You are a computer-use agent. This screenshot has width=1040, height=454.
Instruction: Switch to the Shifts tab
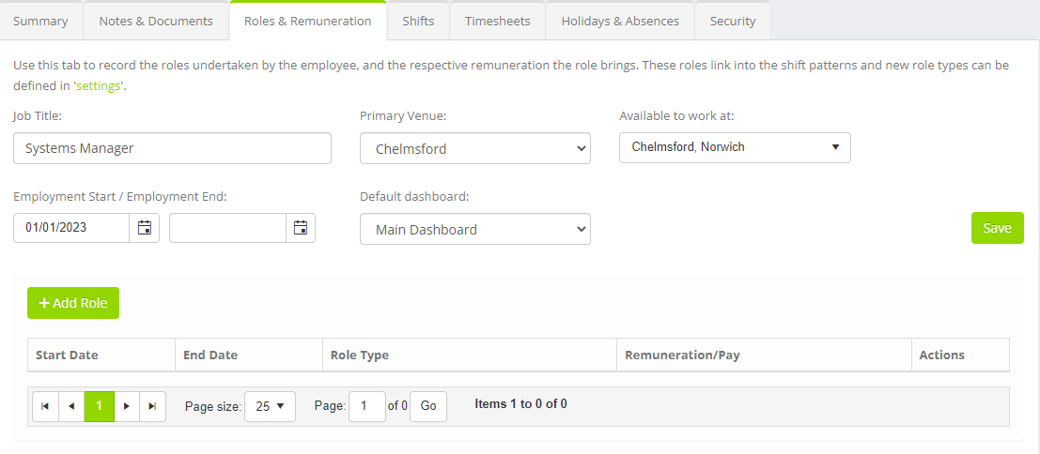click(418, 22)
